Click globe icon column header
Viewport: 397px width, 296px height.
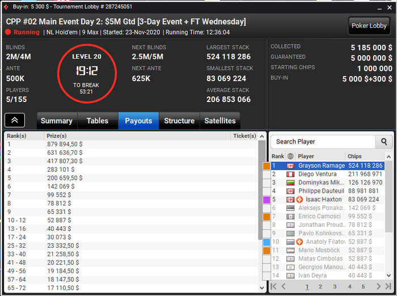point(290,157)
